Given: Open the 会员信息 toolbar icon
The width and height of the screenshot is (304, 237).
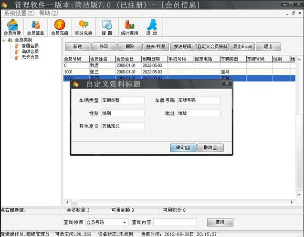Looking at the screenshot, I should point(35,27).
